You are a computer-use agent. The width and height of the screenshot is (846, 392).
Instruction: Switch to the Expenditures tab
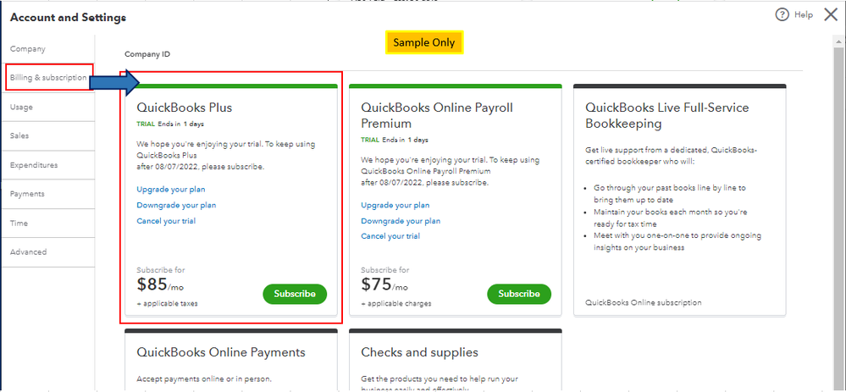pos(34,165)
